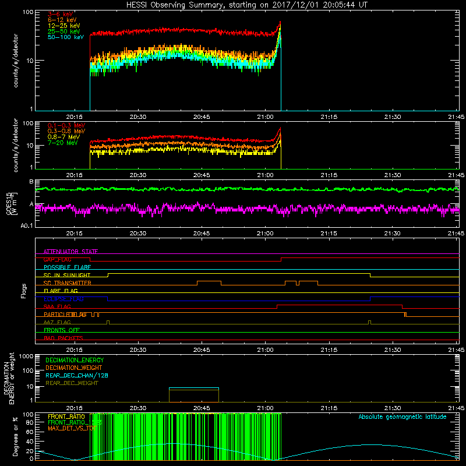Viewport: 466px width, 466px height.
Task: Click the "ATTENUATOR_STATE" flag label
Action: pyautogui.click(x=70, y=252)
